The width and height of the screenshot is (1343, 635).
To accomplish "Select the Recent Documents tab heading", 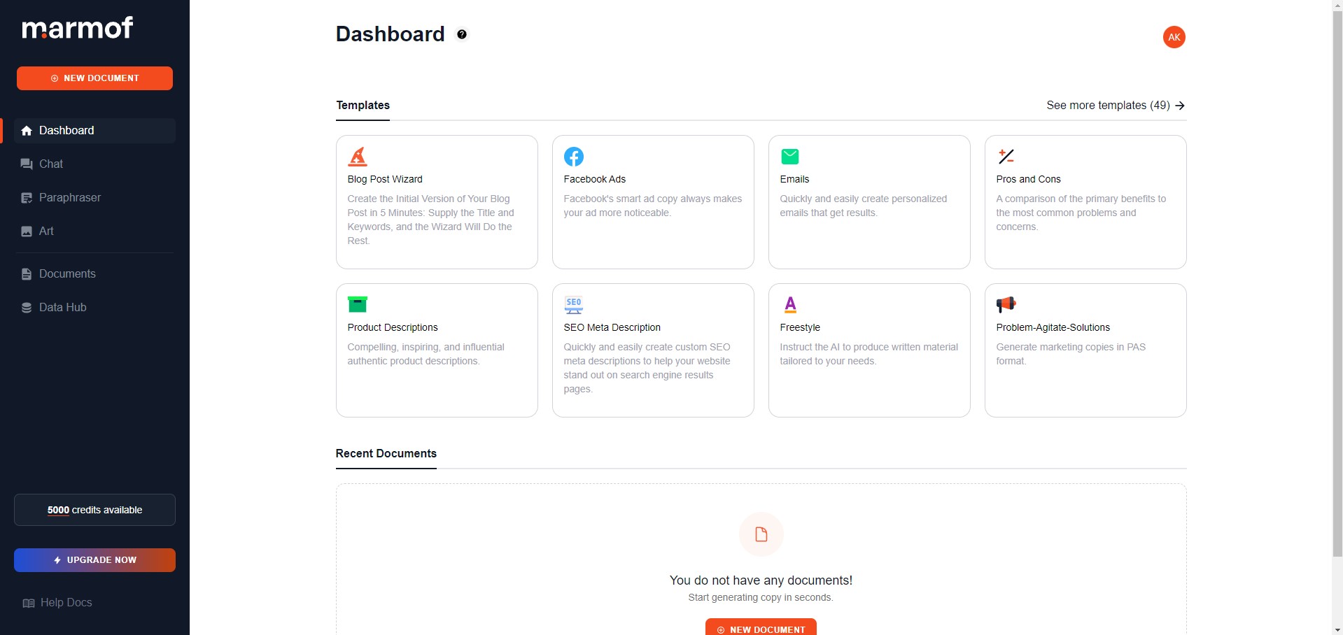I will click(386, 454).
